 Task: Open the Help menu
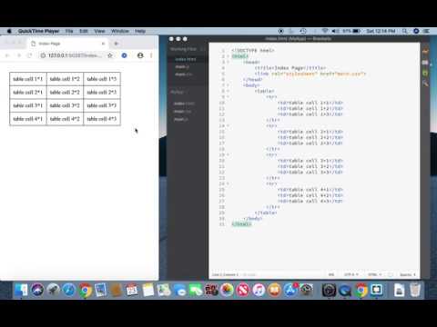(140, 31)
